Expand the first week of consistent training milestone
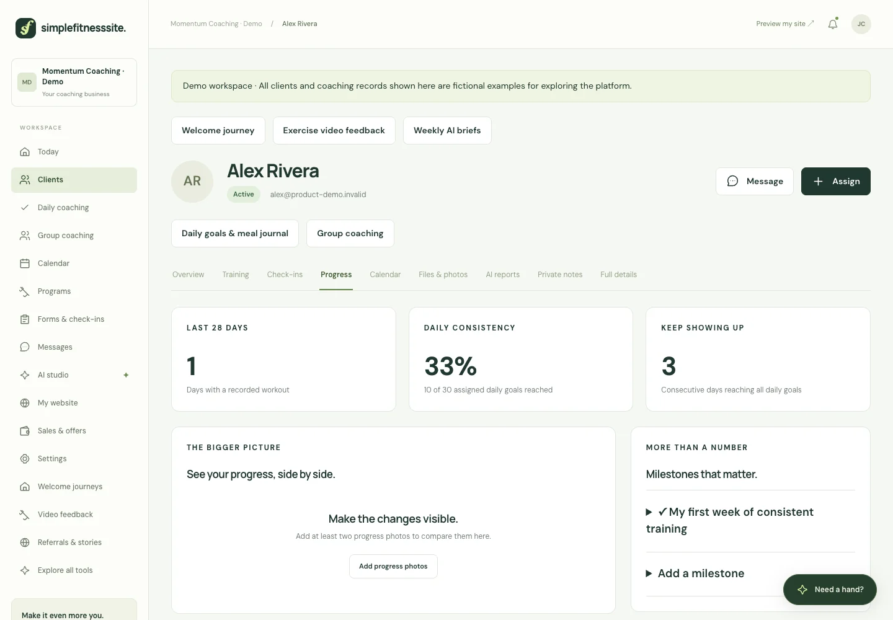Viewport: 893px width, 620px height. pyautogui.click(x=750, y=520)
